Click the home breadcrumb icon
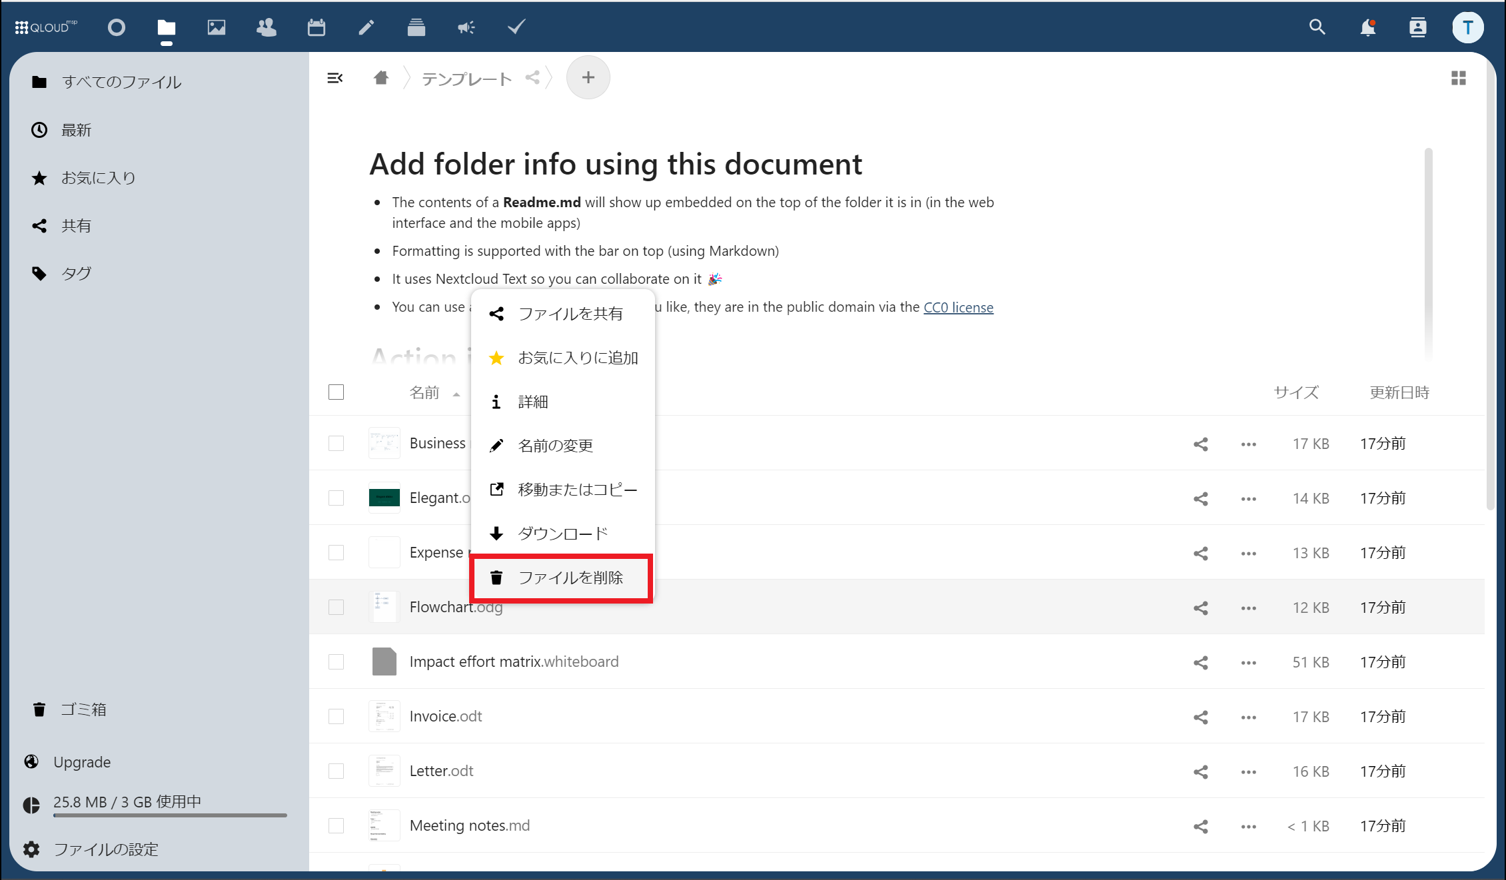 (x=381, y=78)
